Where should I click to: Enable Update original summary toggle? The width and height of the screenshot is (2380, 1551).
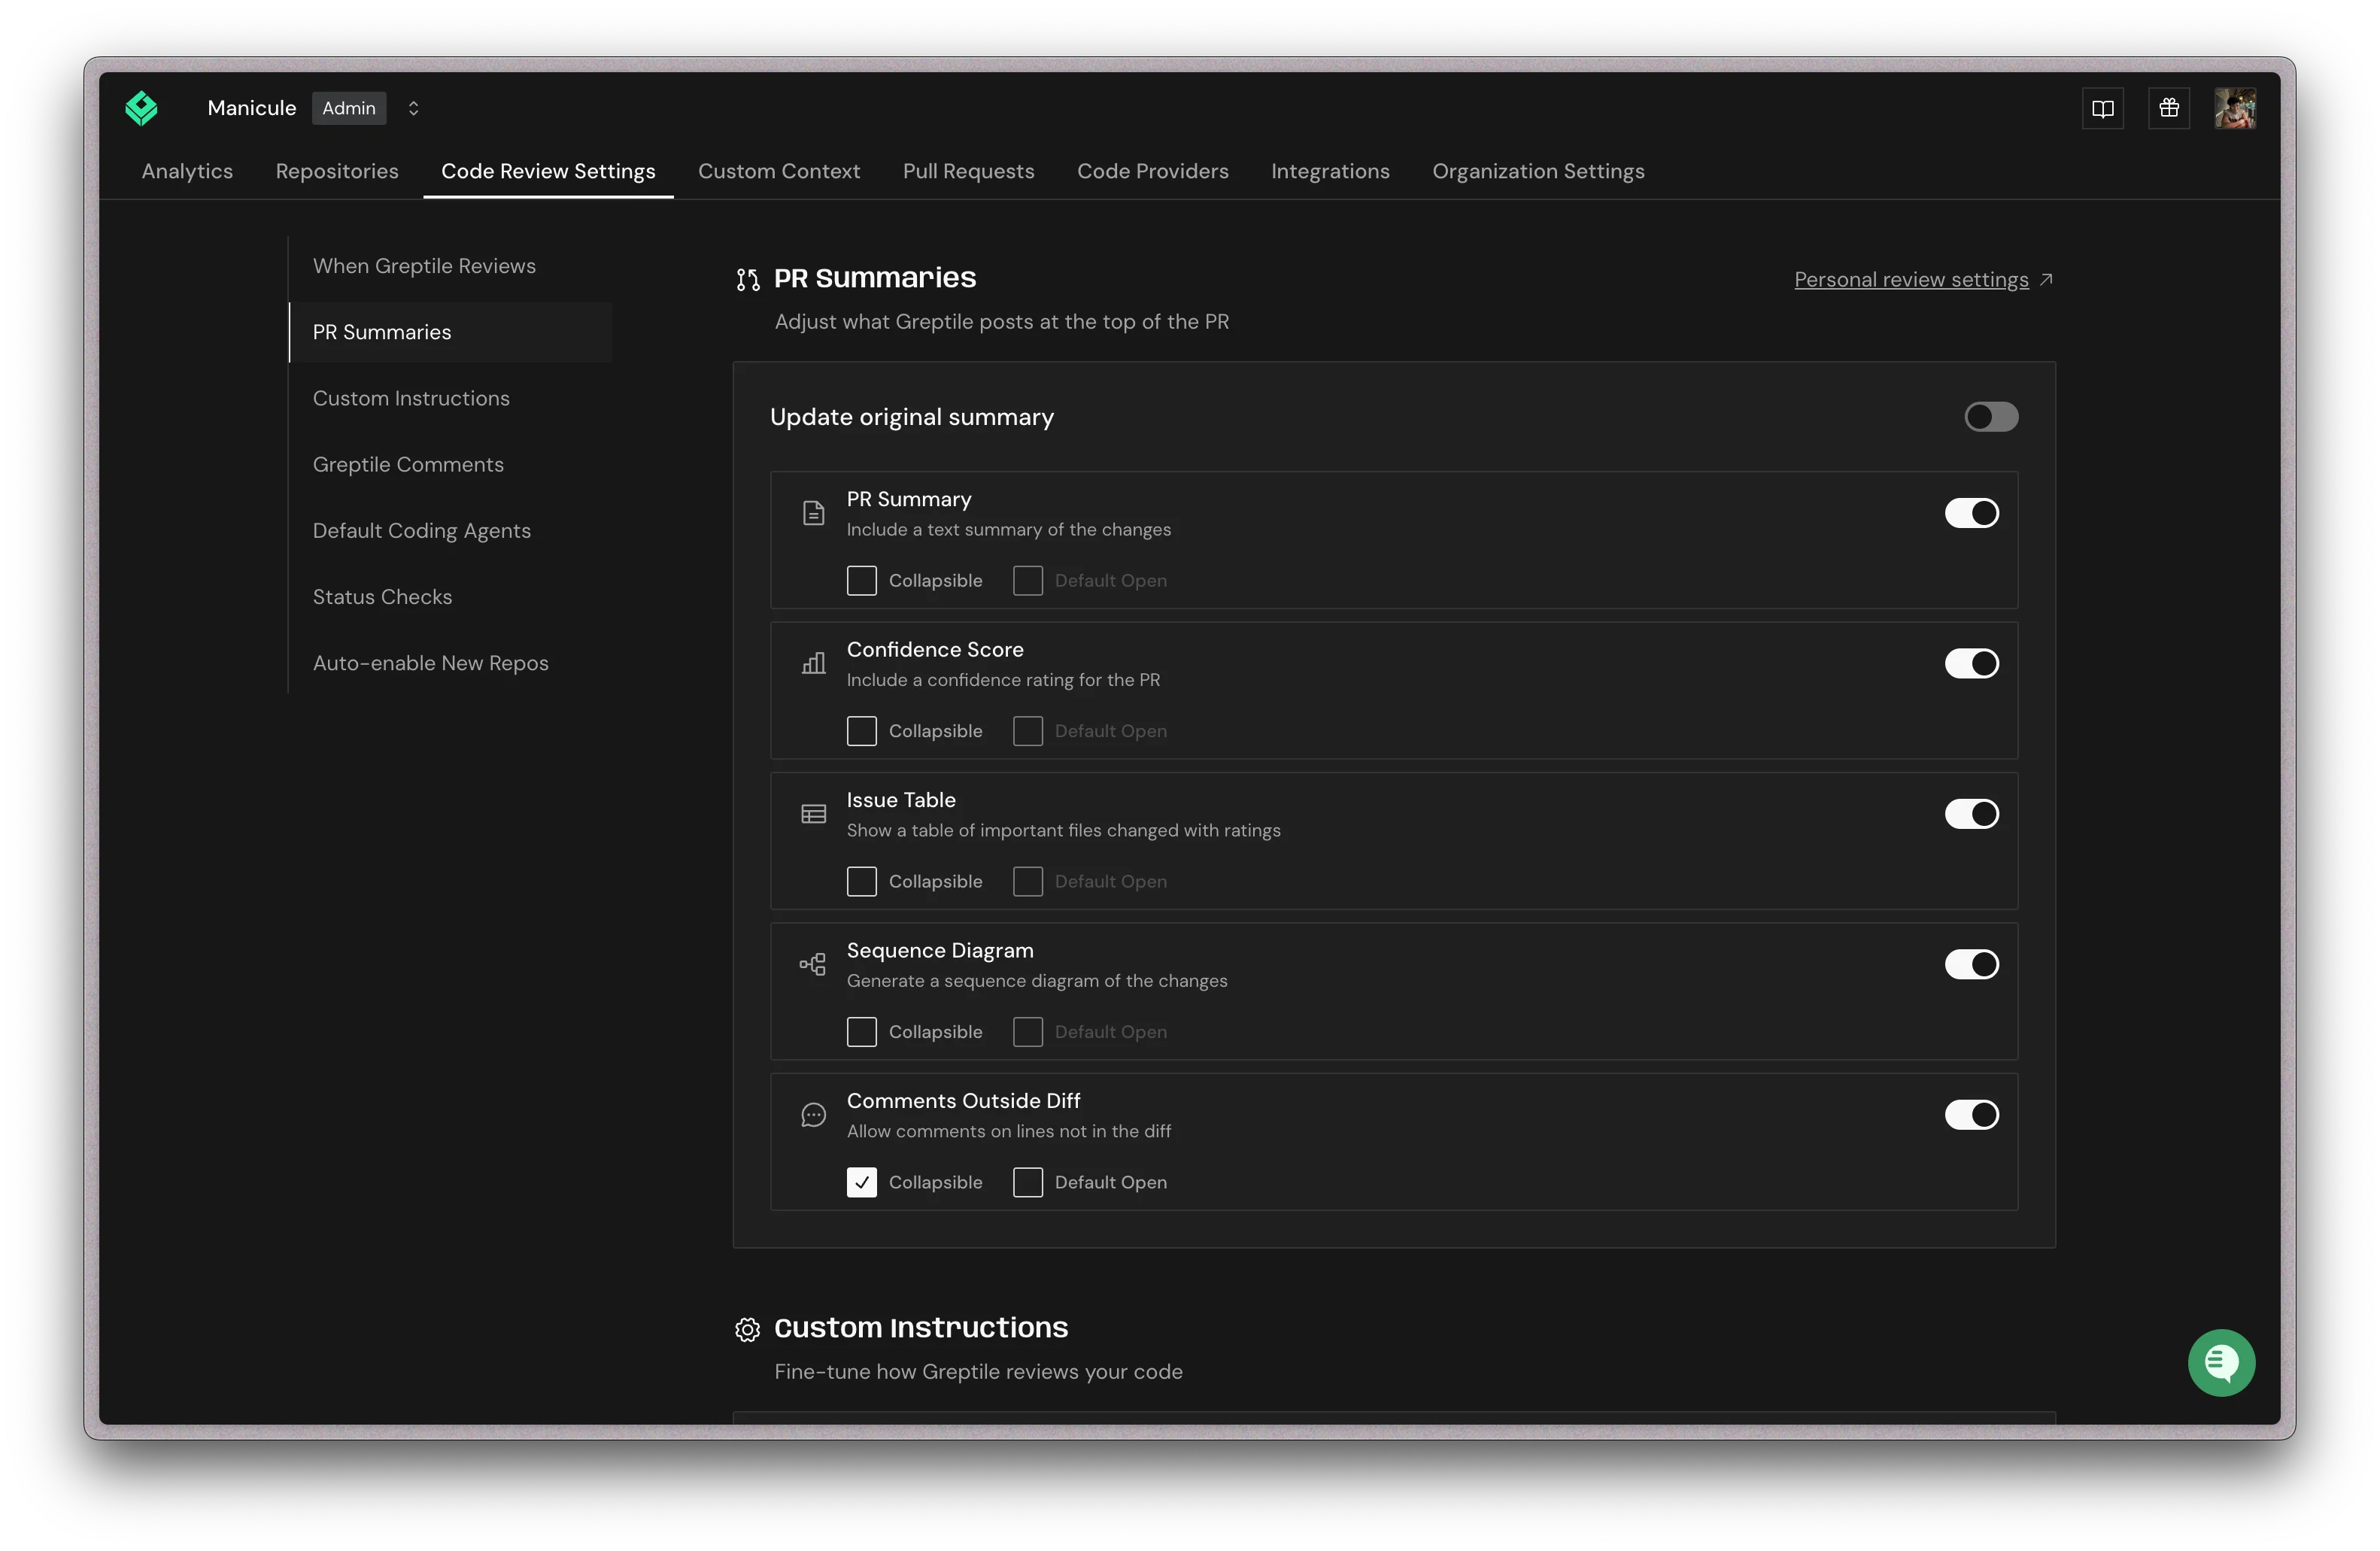[1990, 417]
